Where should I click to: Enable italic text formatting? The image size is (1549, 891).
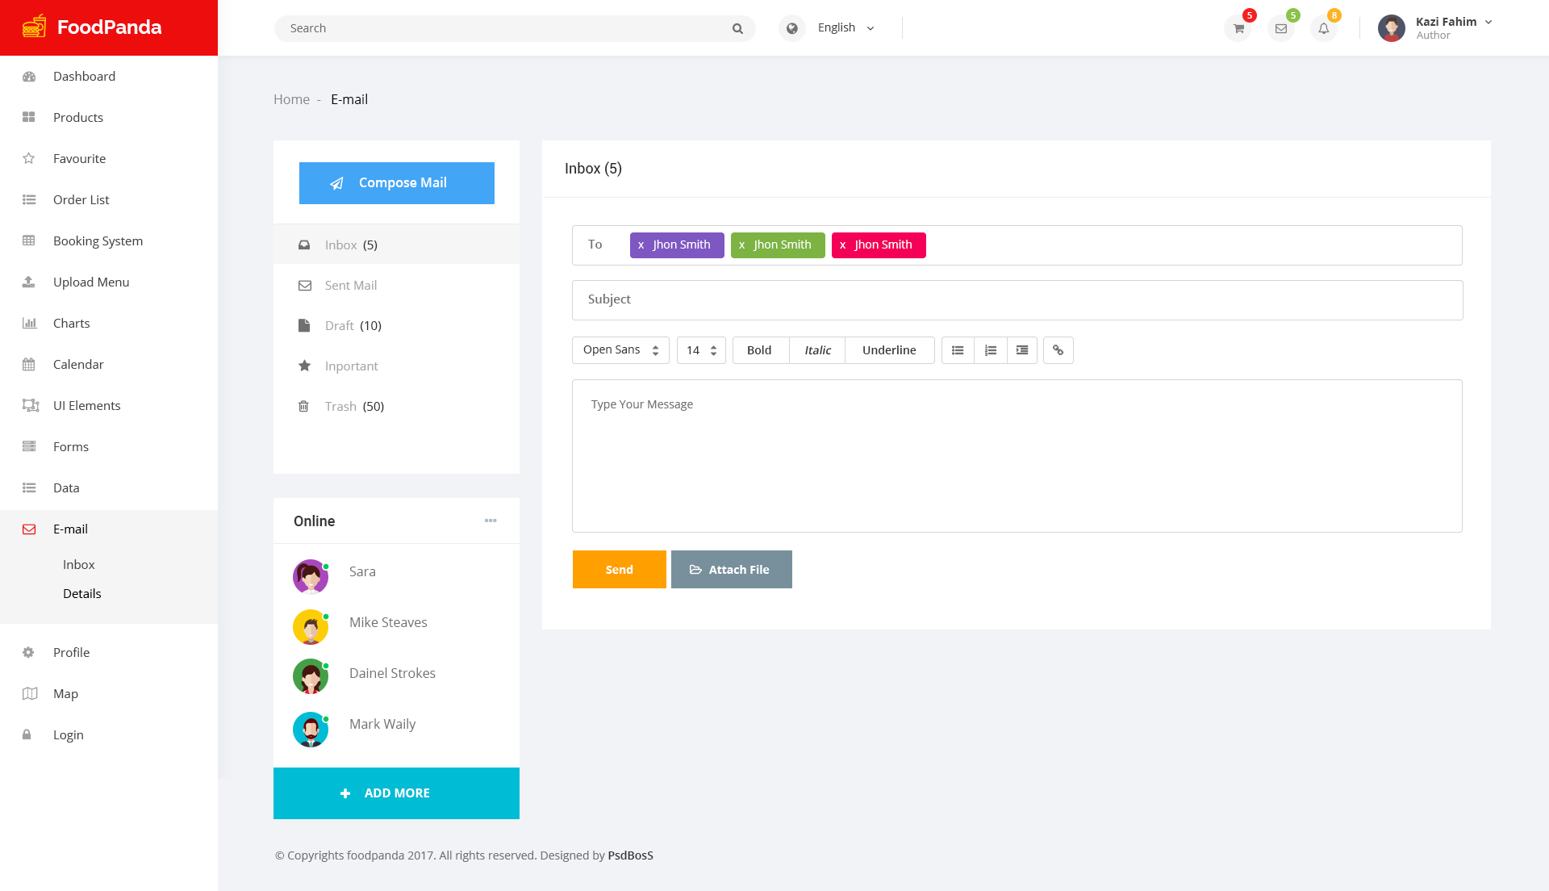(816, 350)
